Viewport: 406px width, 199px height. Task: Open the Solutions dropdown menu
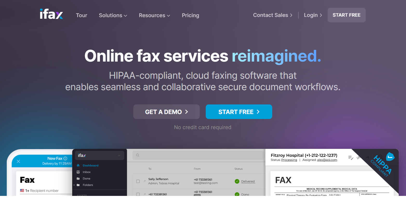(x=113, y=15)
